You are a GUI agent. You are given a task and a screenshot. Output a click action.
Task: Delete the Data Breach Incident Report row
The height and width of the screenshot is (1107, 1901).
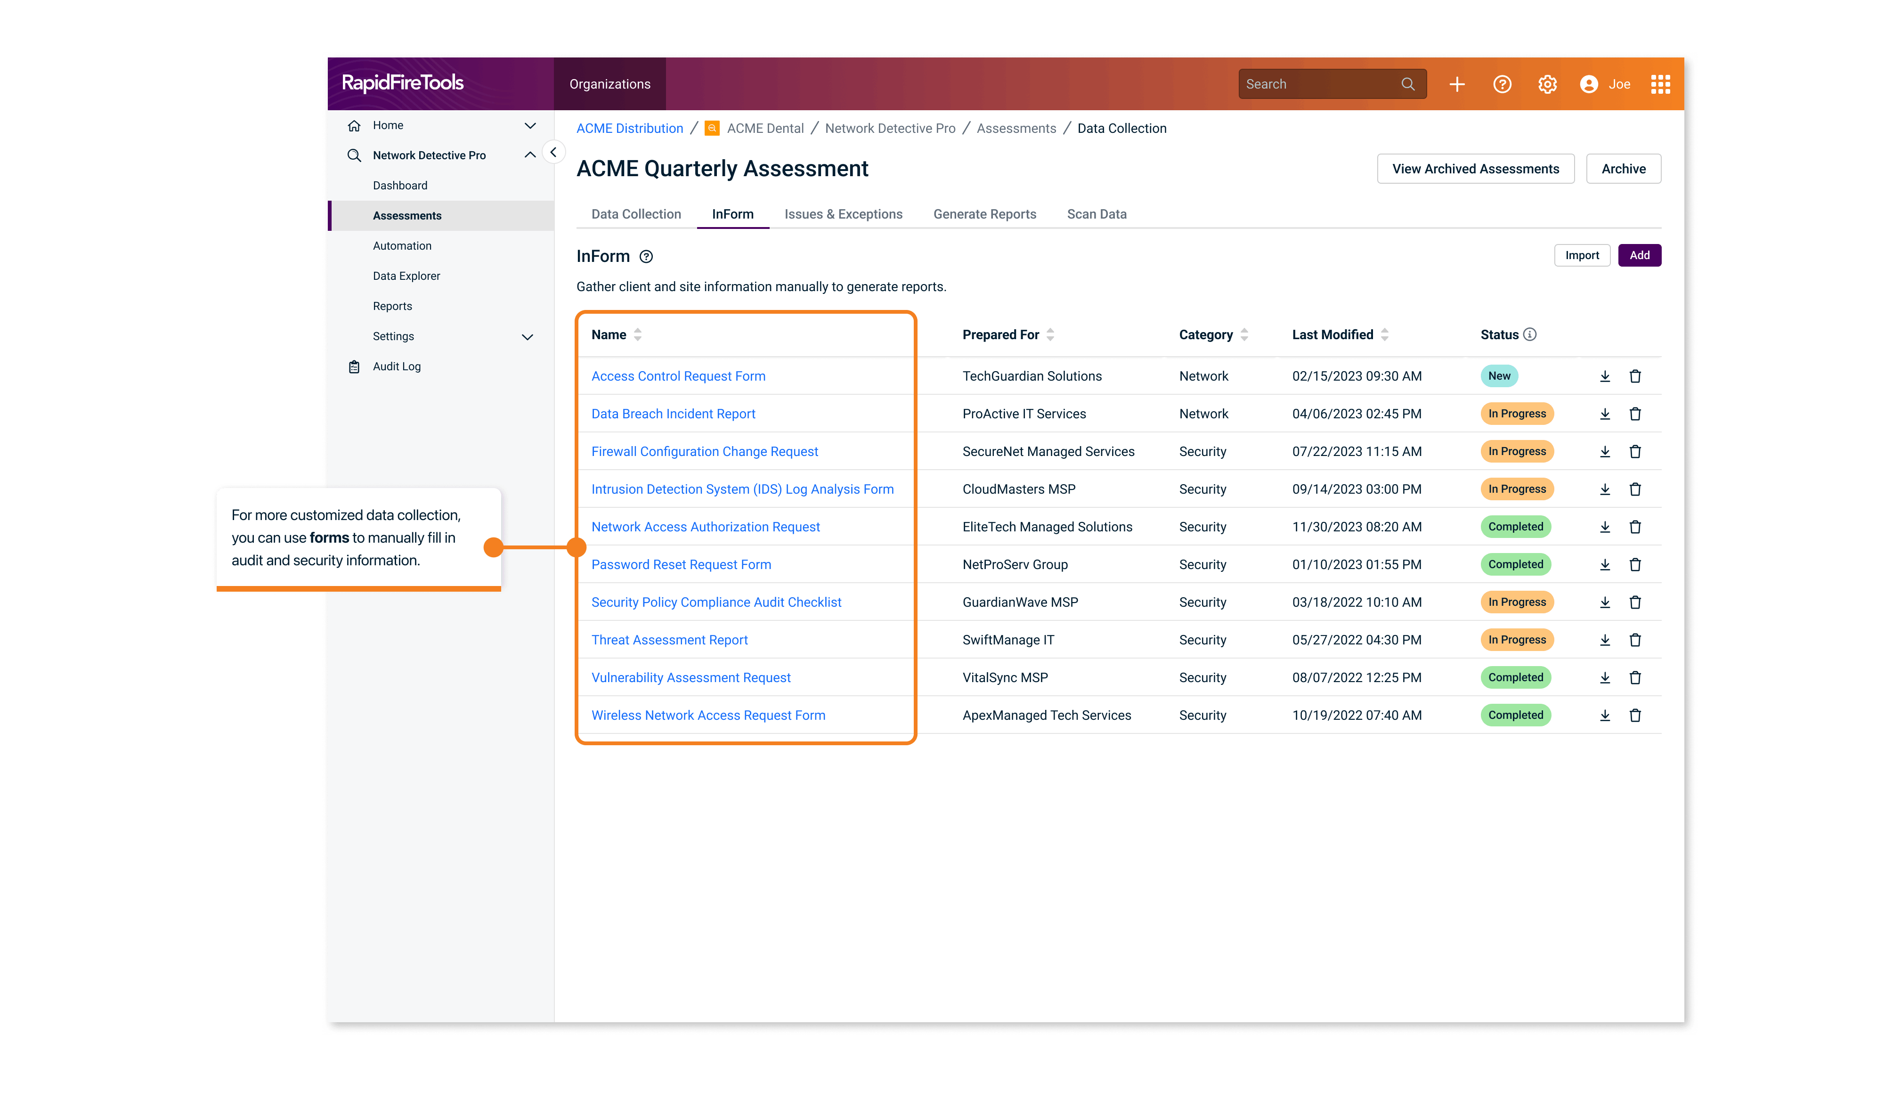tap(1635, 414)
